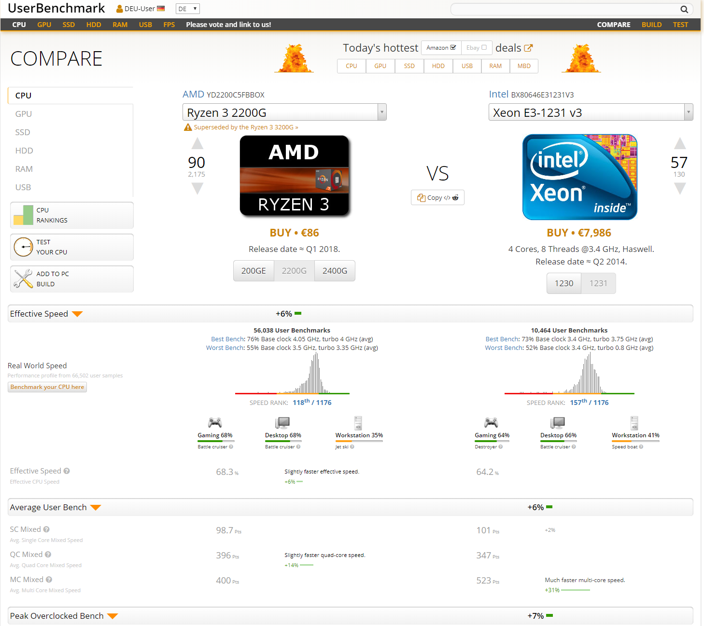The image size is (704, 626).
Task: Click the Ryzen Desktop 68% monitor icon
Action: coord(282,423)
